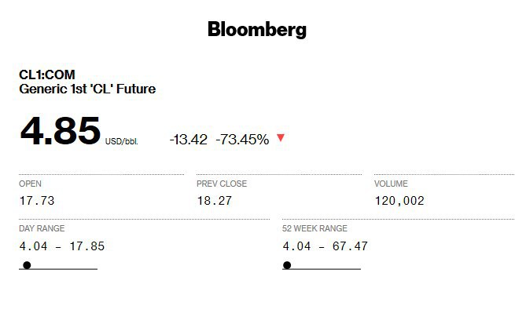Click the Generic 1st 'CL' Future title

87,89
